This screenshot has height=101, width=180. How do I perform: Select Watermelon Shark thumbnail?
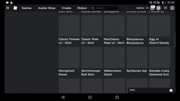114,57
